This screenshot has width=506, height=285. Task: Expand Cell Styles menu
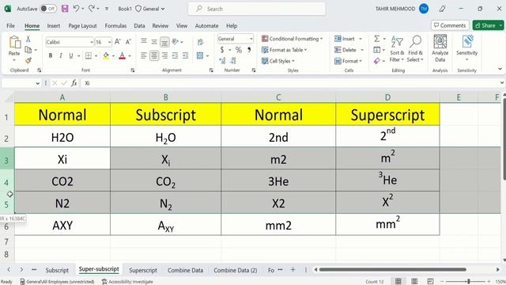coord(278,61)
